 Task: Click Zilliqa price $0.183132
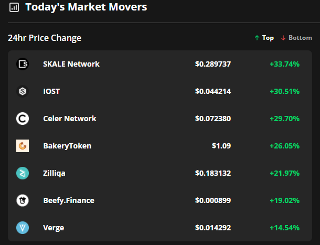[213, 173]
